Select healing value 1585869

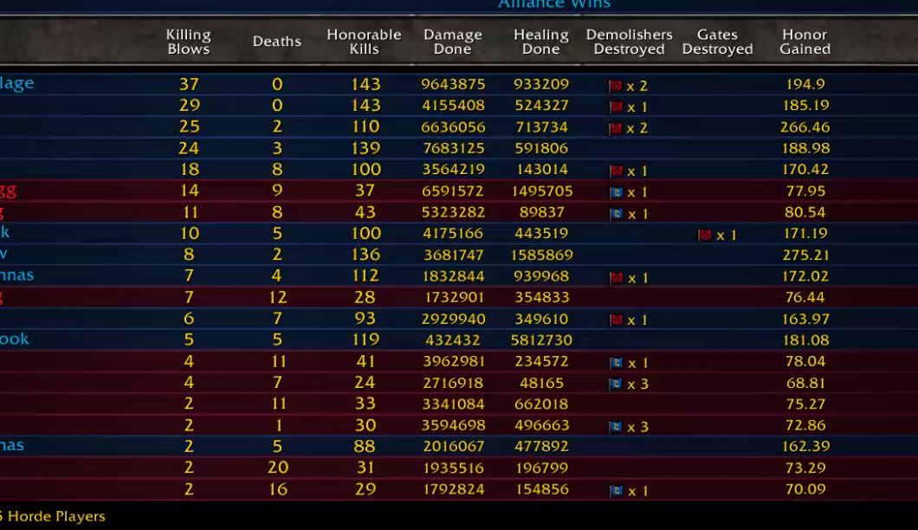coord(541,255)
